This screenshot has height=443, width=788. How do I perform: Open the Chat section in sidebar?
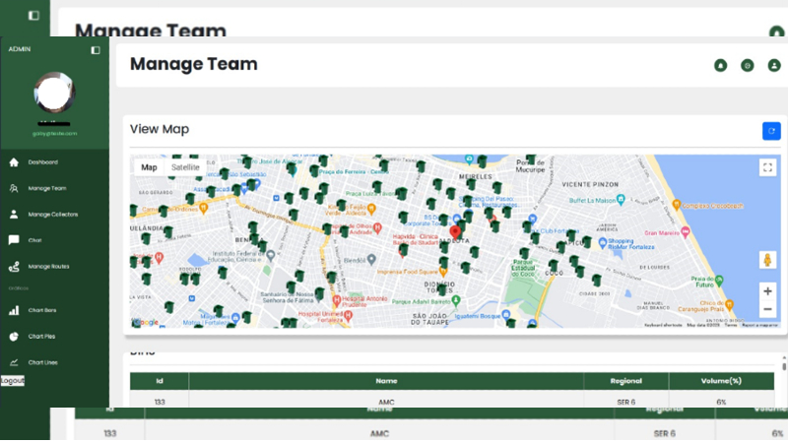[34, 239]
